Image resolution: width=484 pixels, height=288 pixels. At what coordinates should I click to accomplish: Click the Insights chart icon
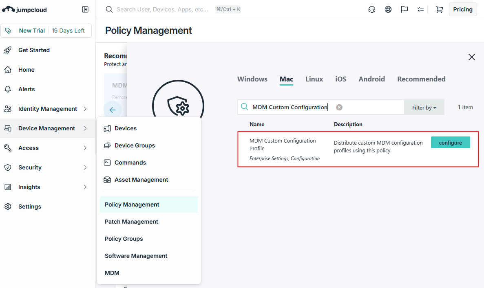tap(8, 187)
